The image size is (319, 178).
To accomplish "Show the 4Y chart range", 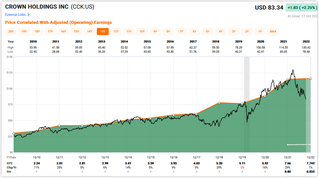I will (x=221, y=32).
